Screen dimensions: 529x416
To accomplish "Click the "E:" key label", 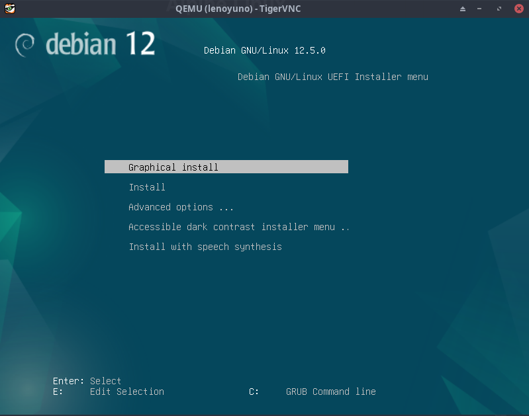I will (58, 392).
